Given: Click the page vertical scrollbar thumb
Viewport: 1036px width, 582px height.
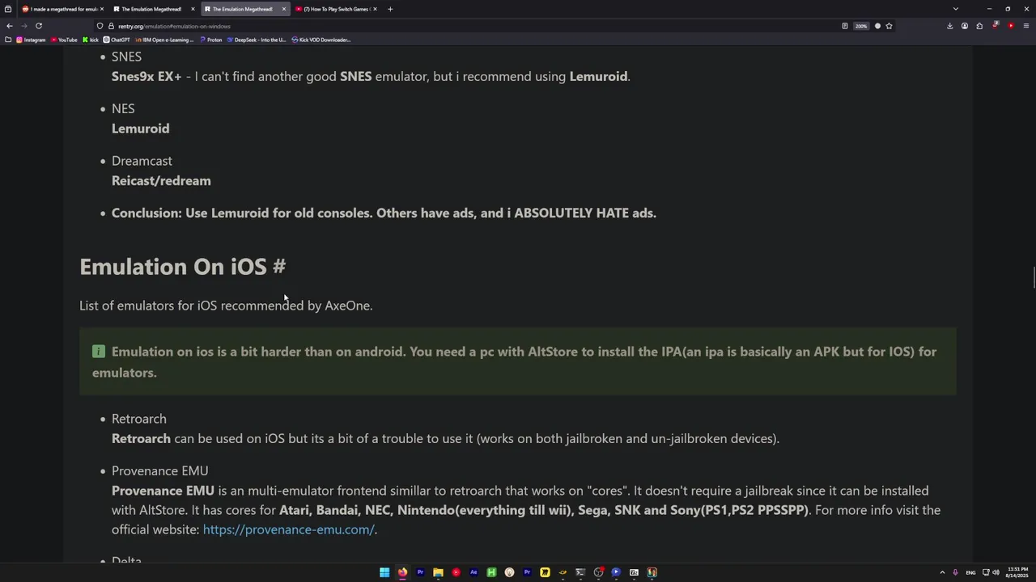Looking at the screenshot, I should pos(1033,277).
